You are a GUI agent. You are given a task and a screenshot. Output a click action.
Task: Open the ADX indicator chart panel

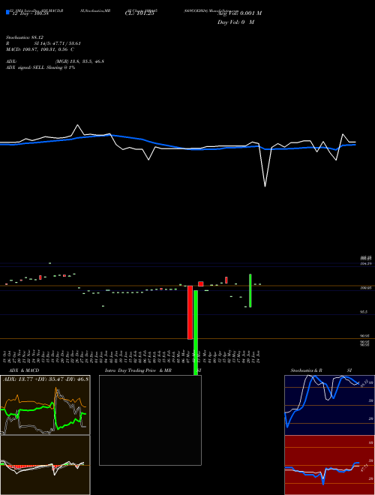point(45,405)
